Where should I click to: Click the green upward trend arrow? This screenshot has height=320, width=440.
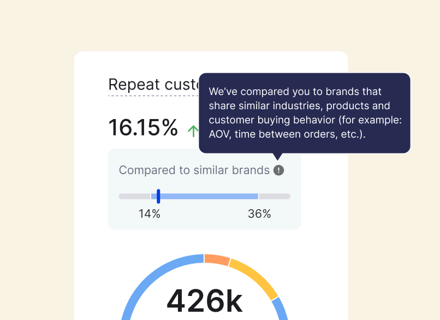(193, 130)
